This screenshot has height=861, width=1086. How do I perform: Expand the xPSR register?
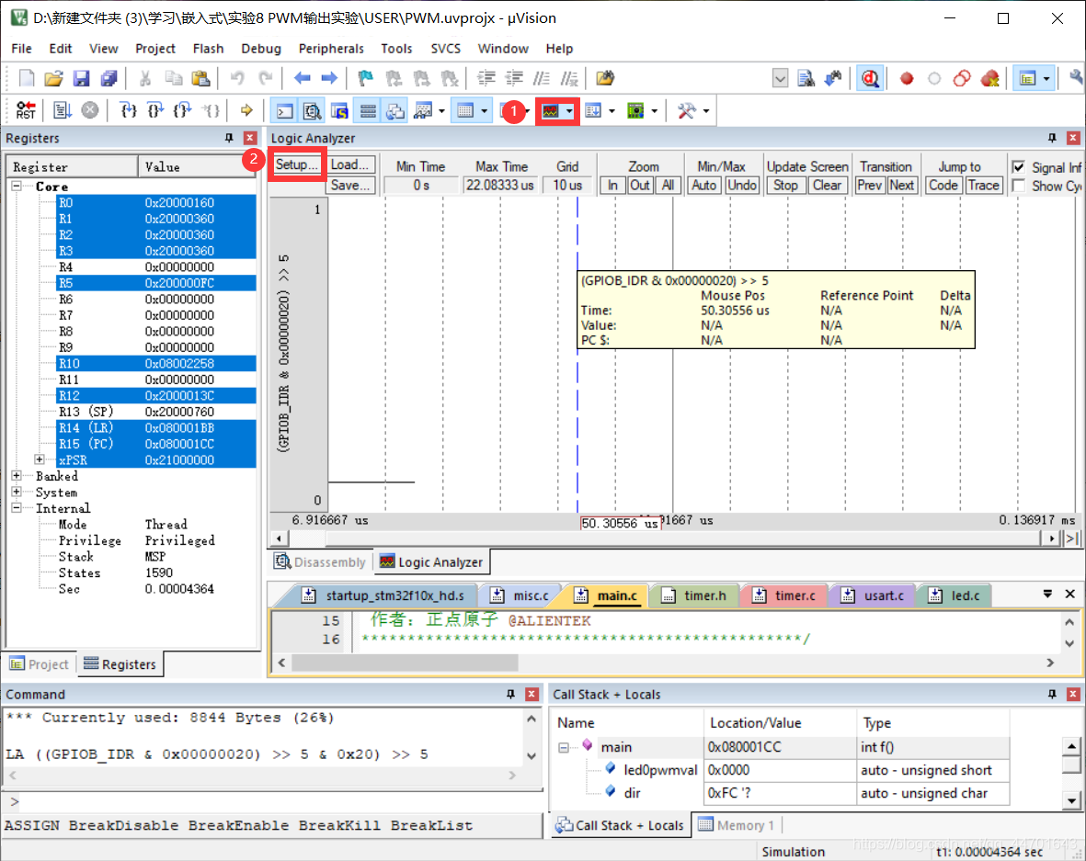coord(40,459)
